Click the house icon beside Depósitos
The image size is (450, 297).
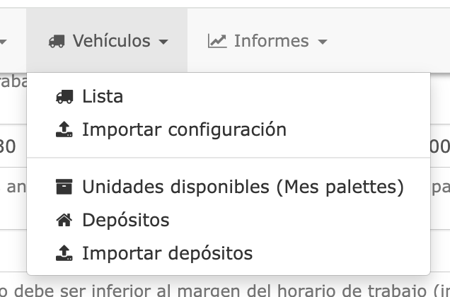pos(64,221)
